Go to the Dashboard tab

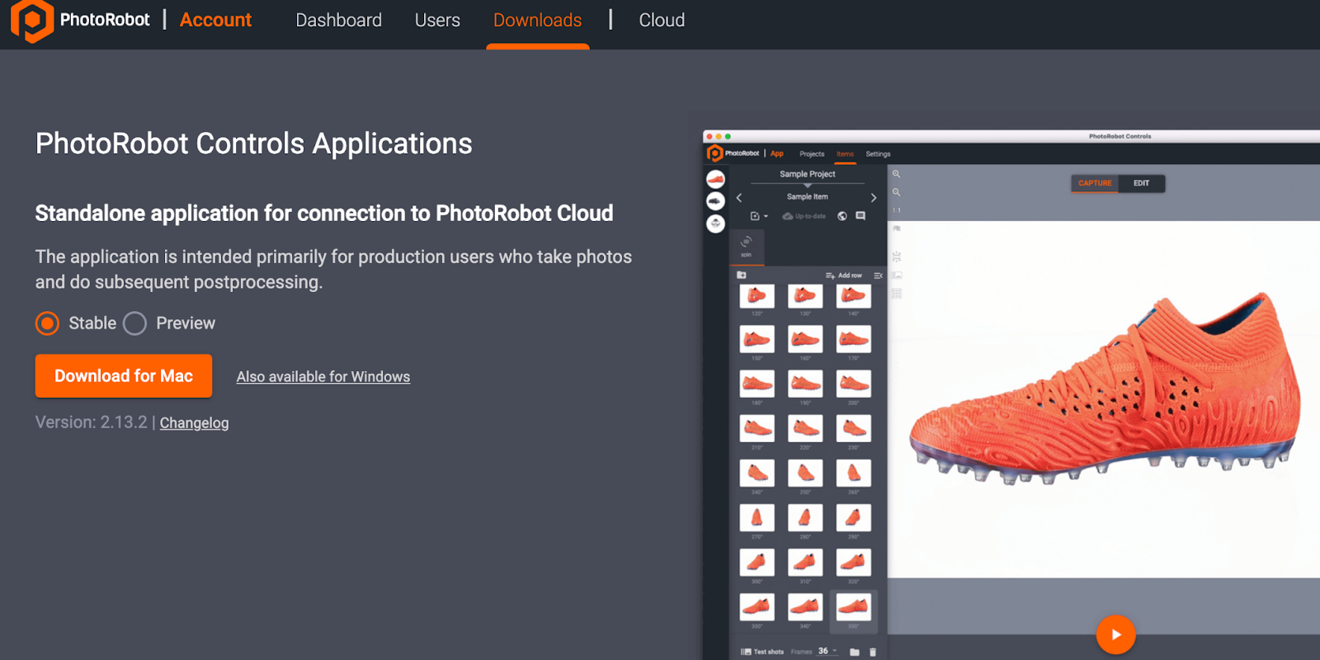tap(338, 20)
